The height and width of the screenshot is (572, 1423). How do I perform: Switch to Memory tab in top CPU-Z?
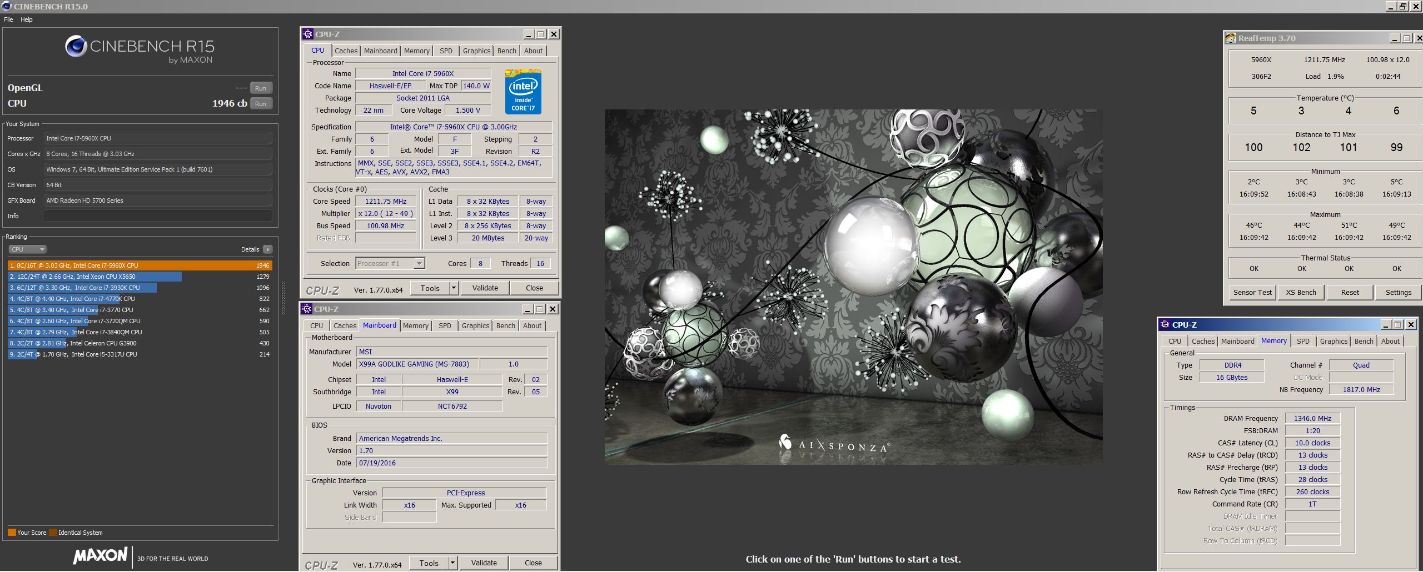(x=416, y=51)
